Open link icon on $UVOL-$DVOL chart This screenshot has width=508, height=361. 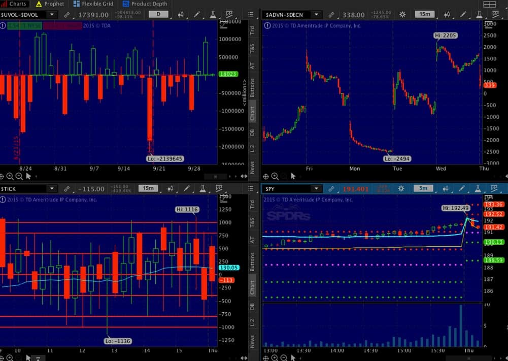click(67, 15)
